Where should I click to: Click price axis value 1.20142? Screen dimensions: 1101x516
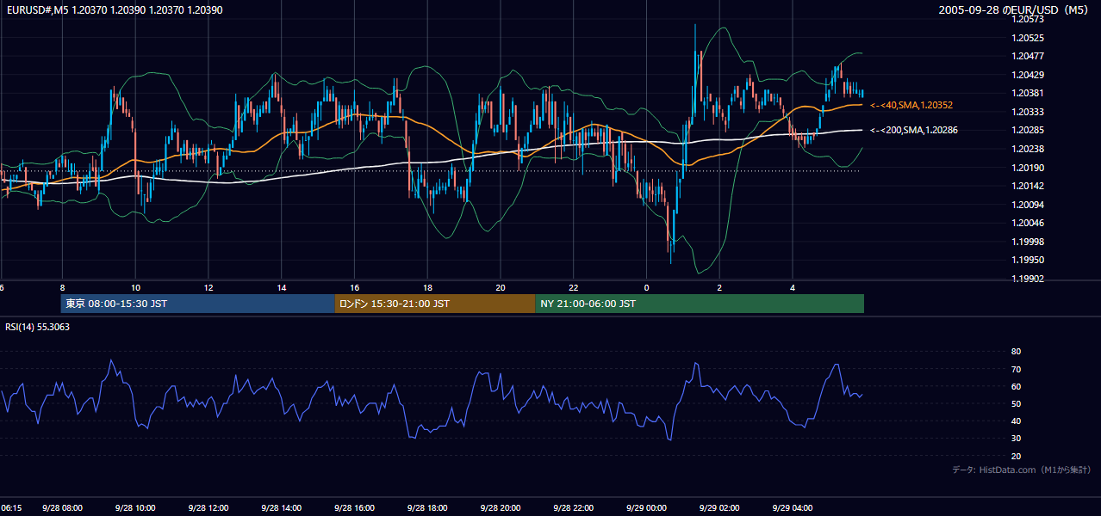pyautogui.click(x=1028, y=186)
